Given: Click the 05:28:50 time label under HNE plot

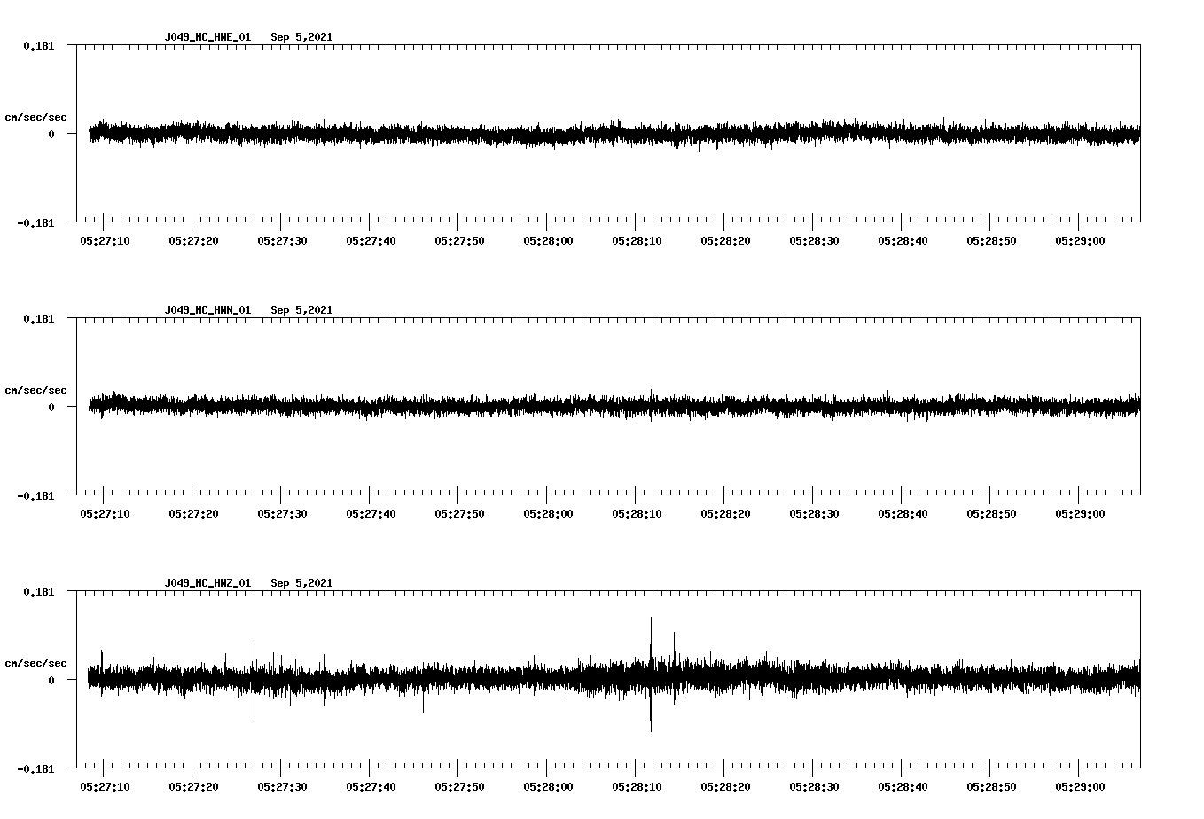Looking at the screenshot, I should pos(991,240).
